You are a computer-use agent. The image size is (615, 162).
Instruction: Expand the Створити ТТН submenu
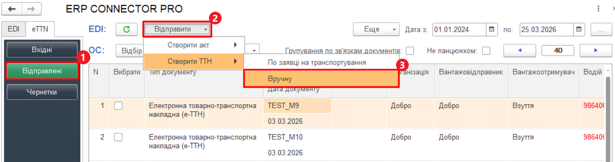click(x=194, y=61)
